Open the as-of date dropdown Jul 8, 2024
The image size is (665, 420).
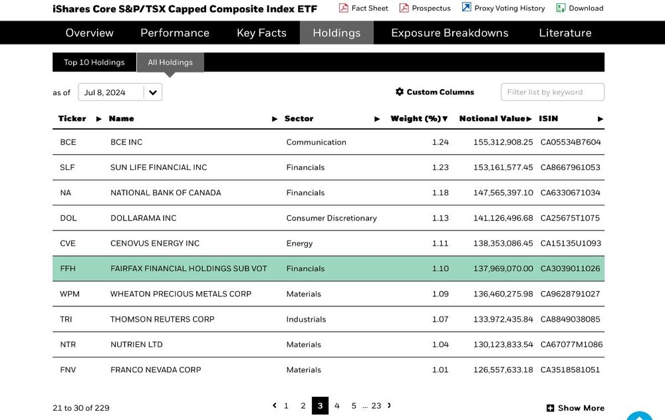tap(120, 92)
